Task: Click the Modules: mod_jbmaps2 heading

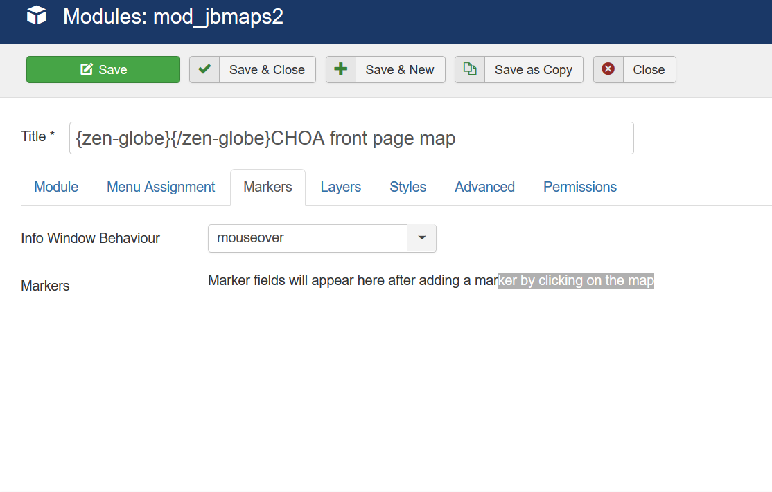Action: click(x=173, y=16)
